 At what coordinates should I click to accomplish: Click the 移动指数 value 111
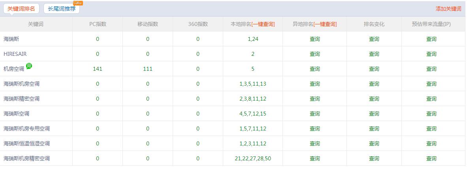[x=148, y=69]
